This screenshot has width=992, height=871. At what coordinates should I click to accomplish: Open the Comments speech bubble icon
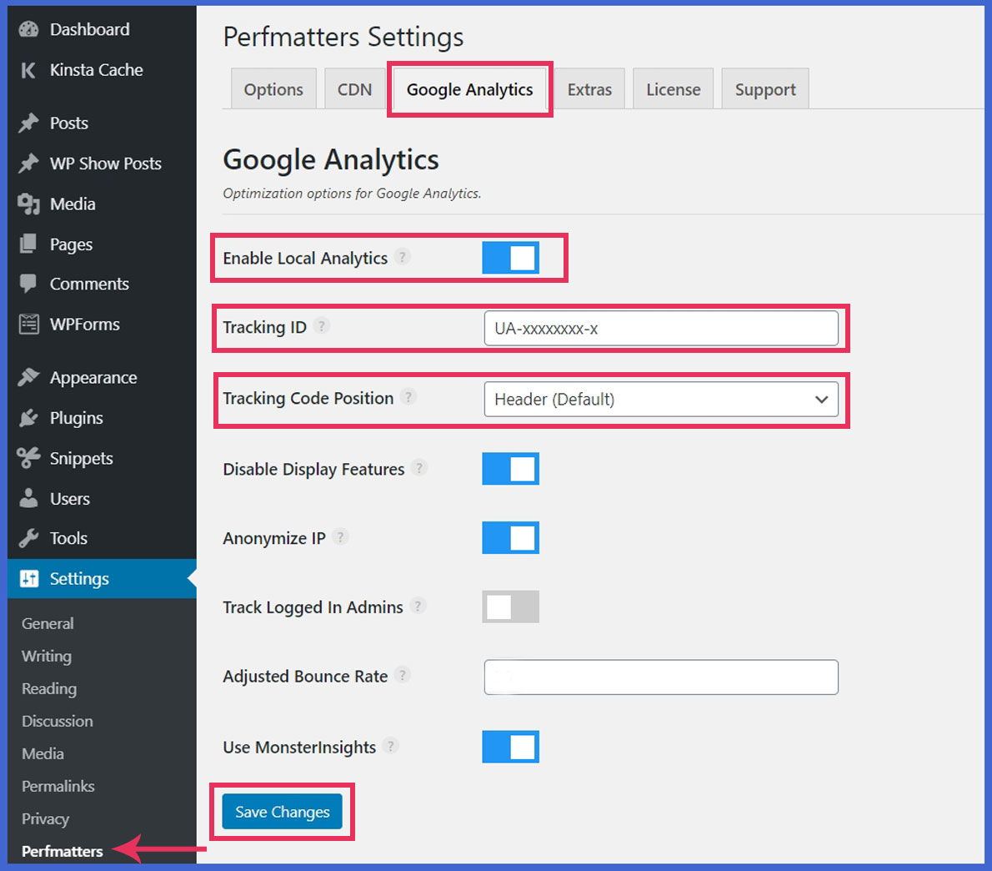[x=28, y=284]
